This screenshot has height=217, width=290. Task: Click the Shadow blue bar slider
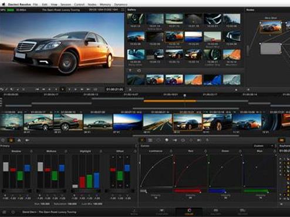(28, 168)
